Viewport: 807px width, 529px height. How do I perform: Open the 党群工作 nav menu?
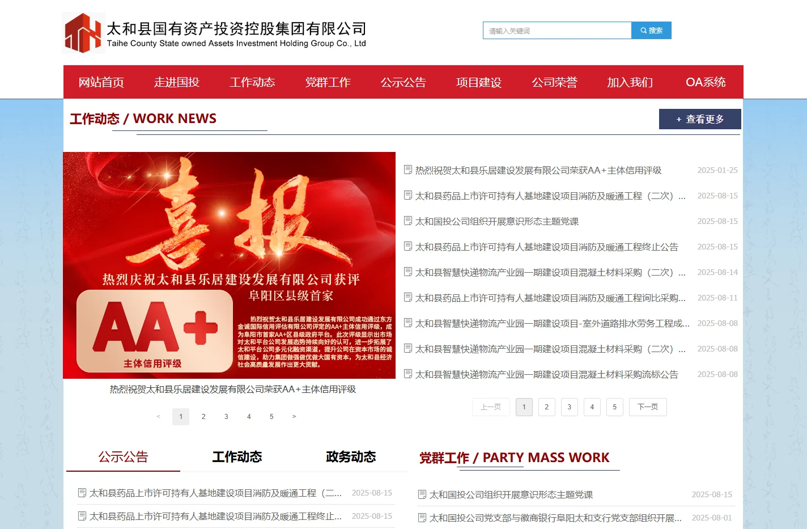pyautogui.click(x=328, y=82)
